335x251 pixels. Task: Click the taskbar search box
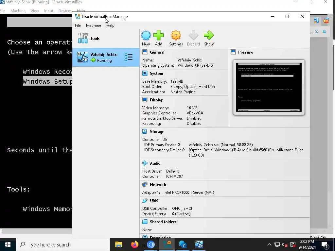(63, 244)
